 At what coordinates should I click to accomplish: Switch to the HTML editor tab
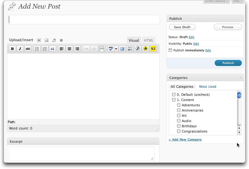[x=149, y=40]
